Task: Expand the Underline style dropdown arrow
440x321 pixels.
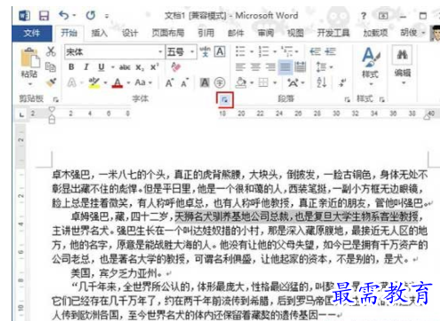Action: tap(113, 67)
